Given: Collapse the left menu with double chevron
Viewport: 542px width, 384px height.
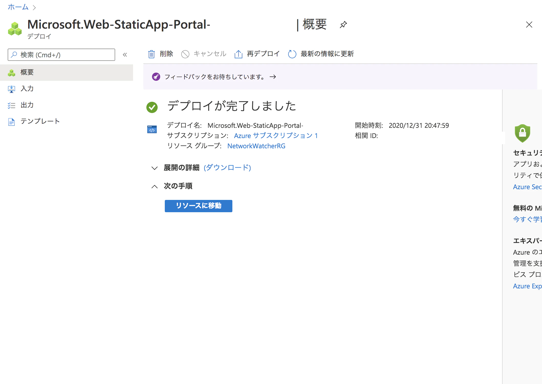Looking at the screenshot, I should point(125,55).
